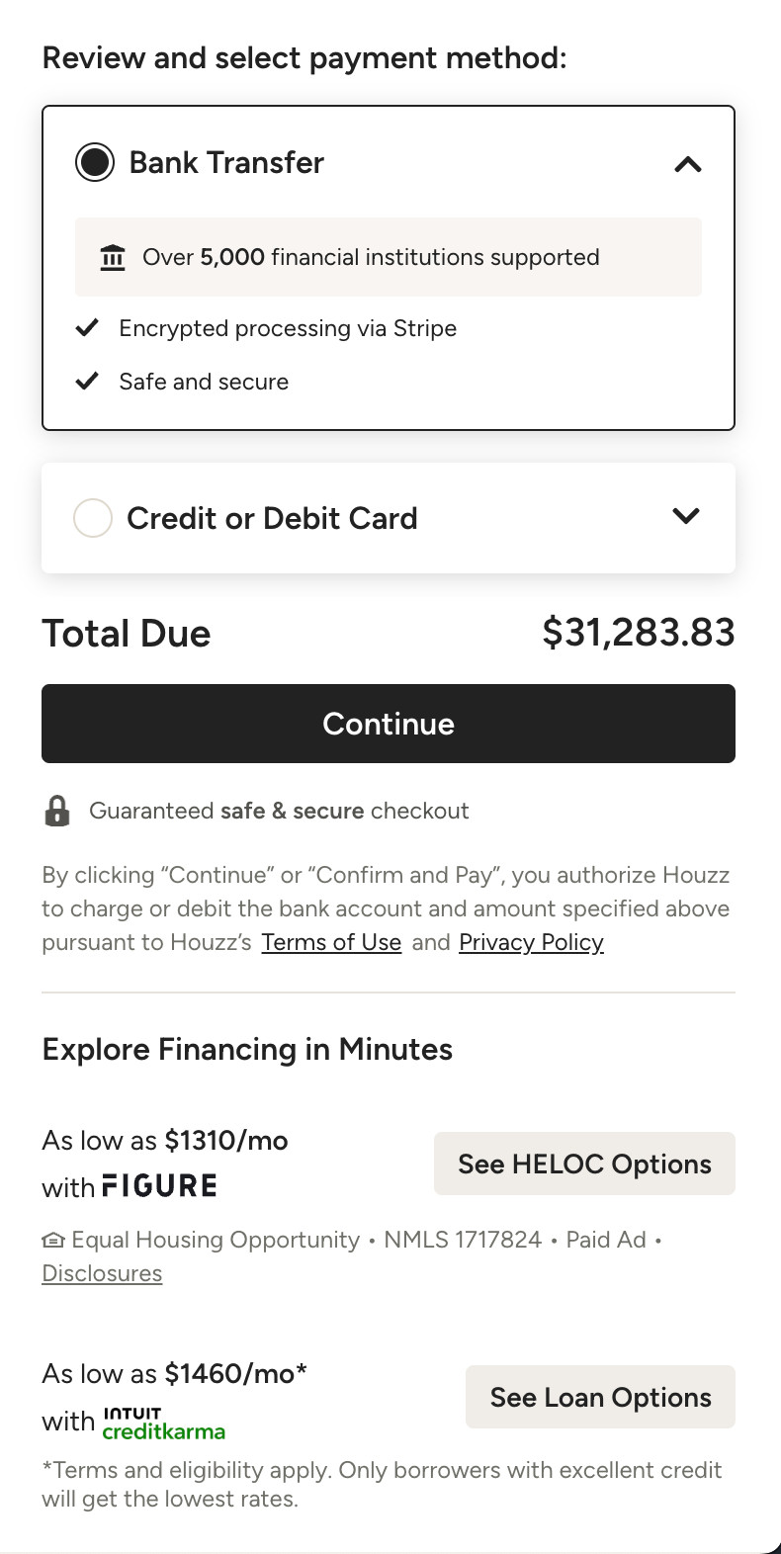Expand the Credit or Debit Card chevron
Screen dimensions: 781x1554
point(686,516)
